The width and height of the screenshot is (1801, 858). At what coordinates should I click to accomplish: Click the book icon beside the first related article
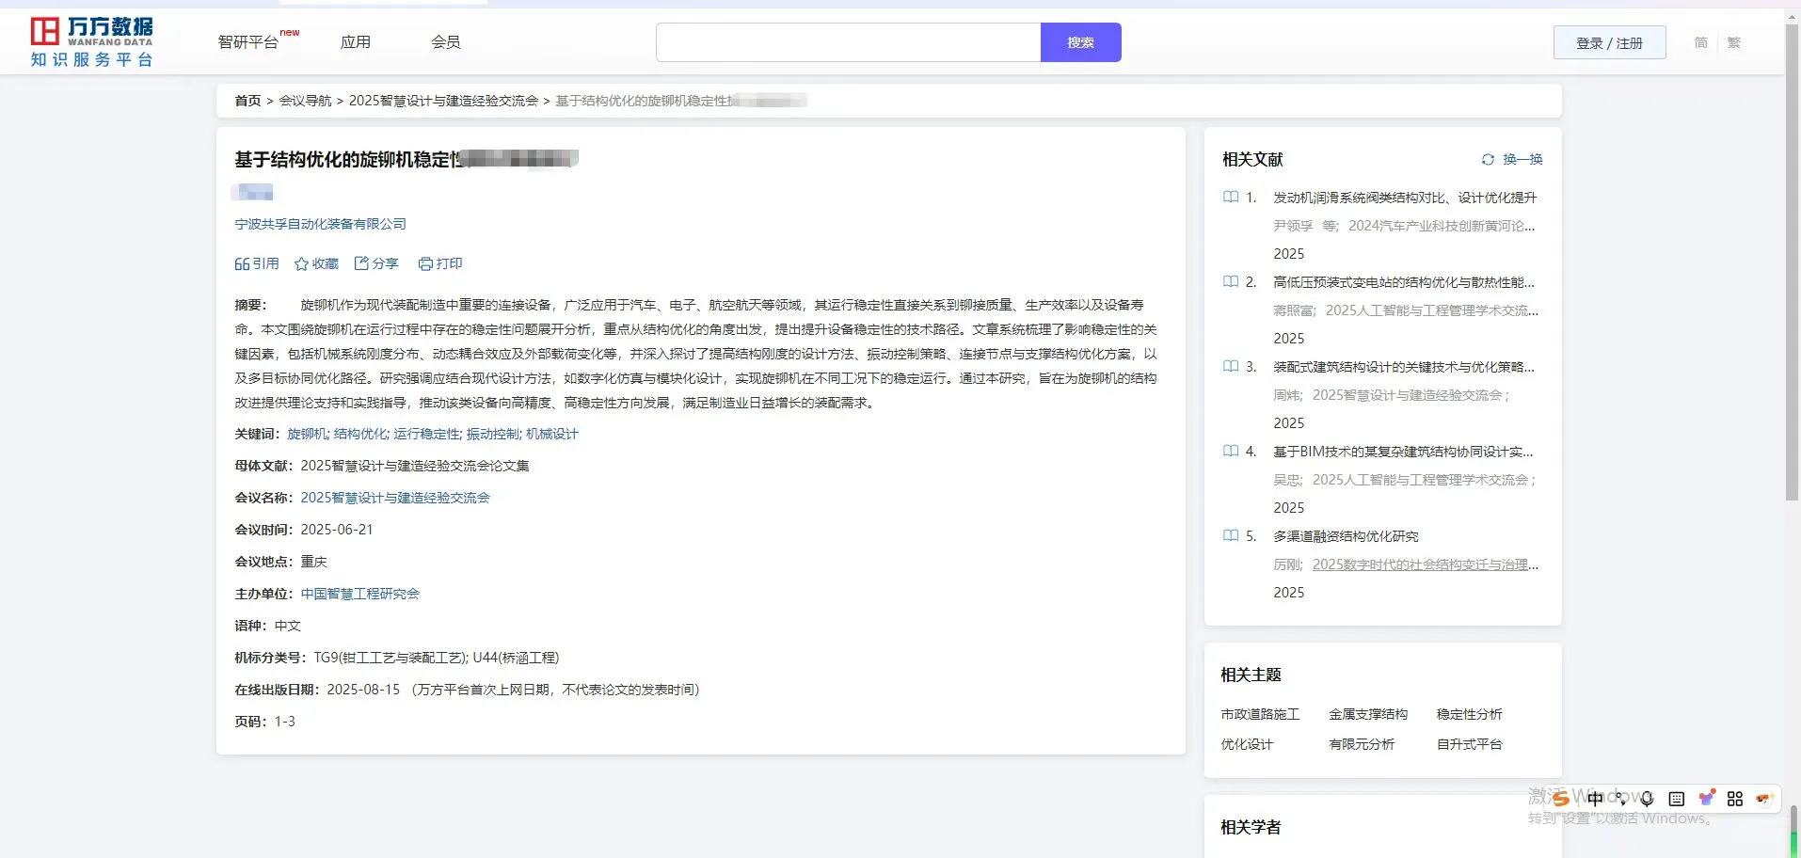click(1231, 197)
